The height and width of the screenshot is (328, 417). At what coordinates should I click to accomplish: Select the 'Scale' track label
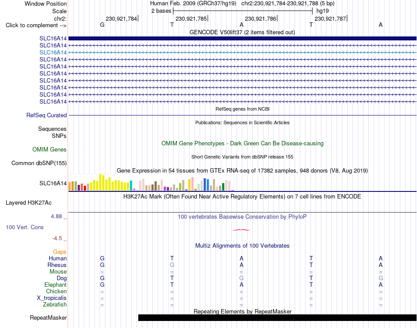59,11
